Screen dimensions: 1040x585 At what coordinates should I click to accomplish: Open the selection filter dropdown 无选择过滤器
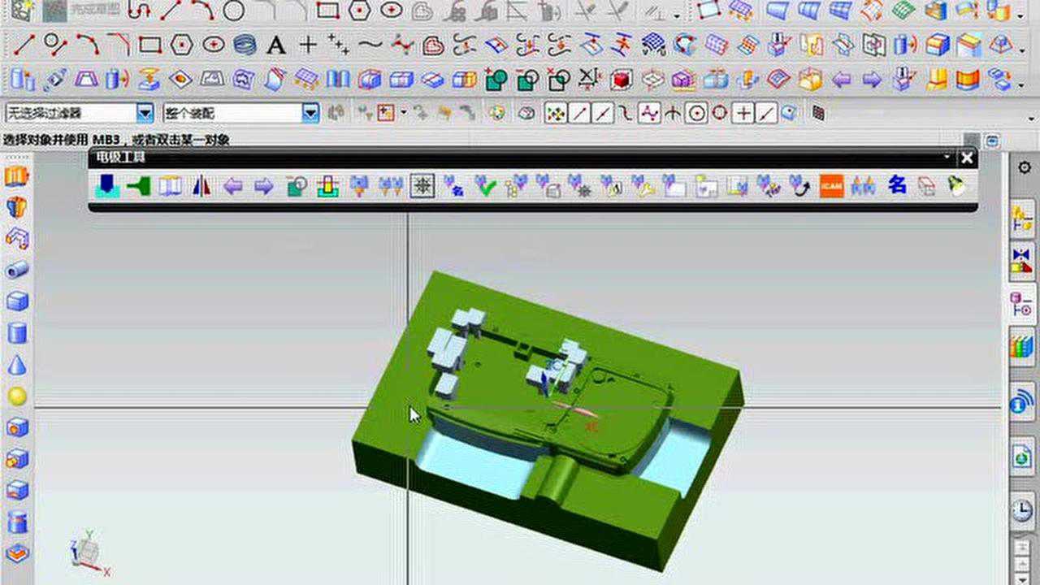pyautogui.click(x=145, y=114)
